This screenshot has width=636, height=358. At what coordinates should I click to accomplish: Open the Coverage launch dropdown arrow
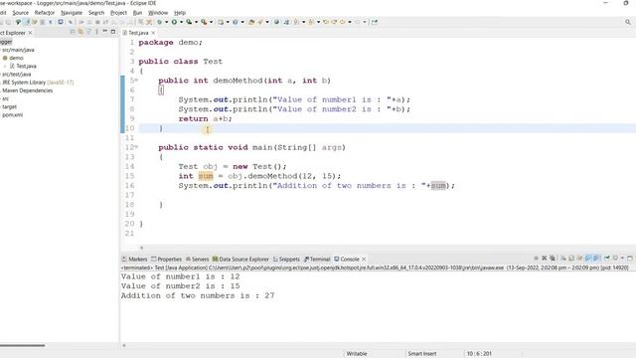197,22
